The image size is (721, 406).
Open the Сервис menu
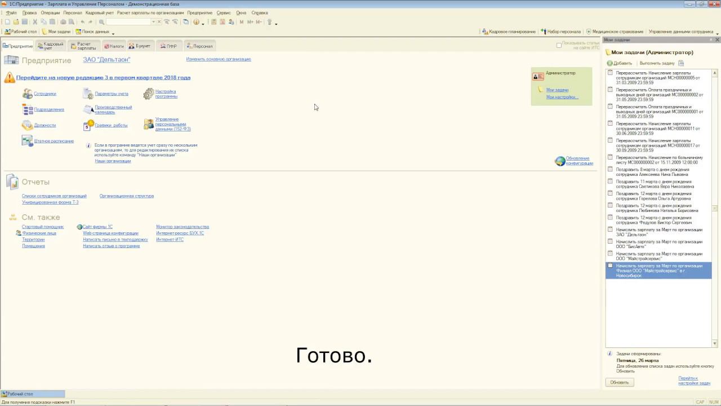[x=224, y=12]
